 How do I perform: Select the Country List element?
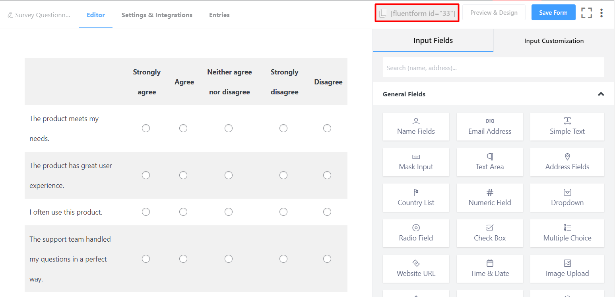[x=416, y=197]
